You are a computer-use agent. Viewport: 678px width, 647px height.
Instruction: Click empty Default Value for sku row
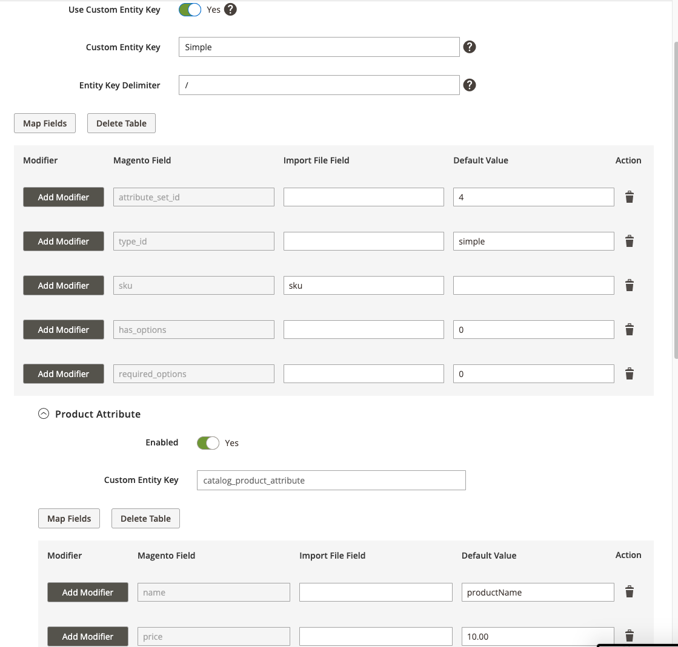[534, 285]
